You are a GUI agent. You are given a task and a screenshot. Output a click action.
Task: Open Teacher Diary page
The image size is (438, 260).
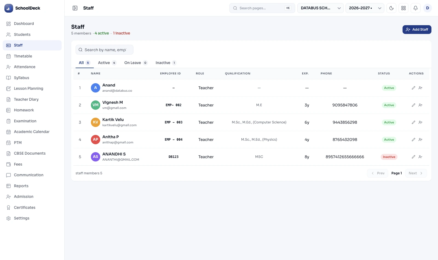click(x=32, y=99)
